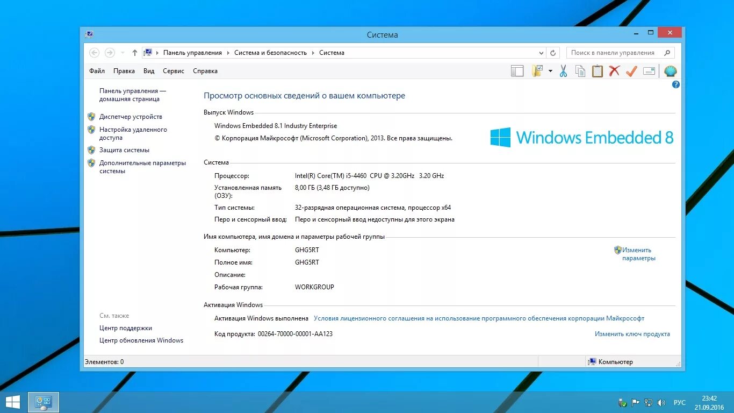Click 'Изменить ключ продукта' link
Viewport: 734px width, 413px height.
click(632, 334)
